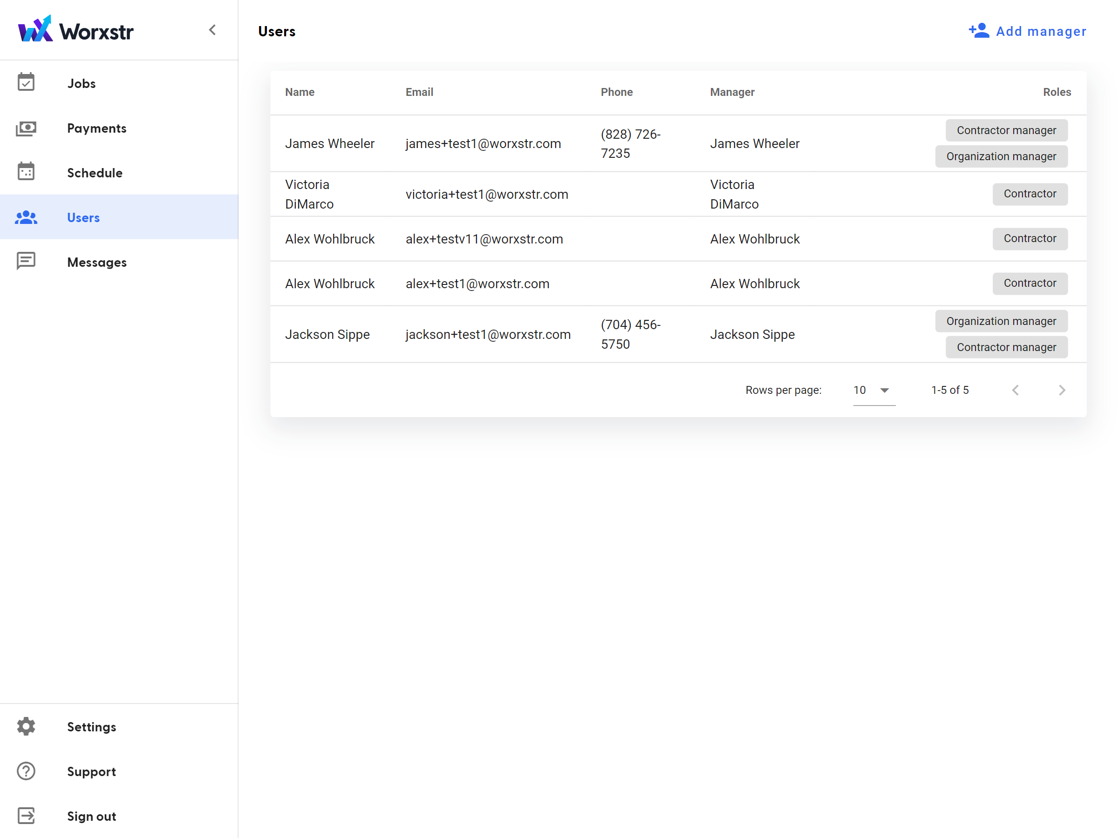Collapse the sidebar with the chevron
This screenshot has width=1118, height=838.
coord(212,30)
